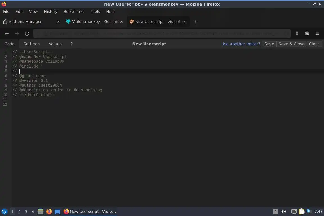Click the Save button

[269, 44]
